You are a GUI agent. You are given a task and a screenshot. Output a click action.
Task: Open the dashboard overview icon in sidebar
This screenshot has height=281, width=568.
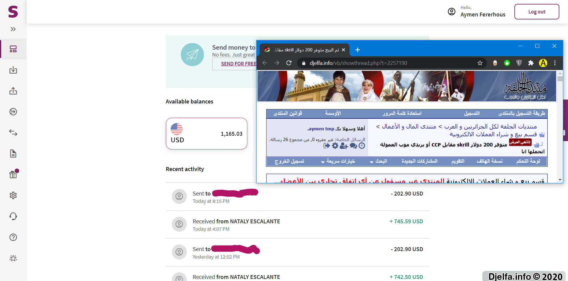point(13,49)
